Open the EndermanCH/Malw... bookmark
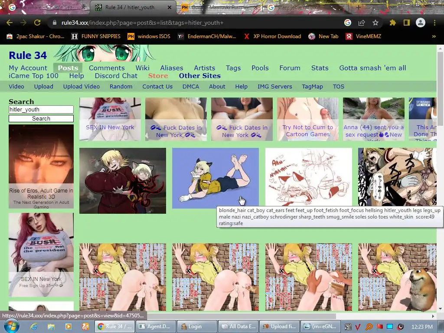This screenshot has height=333, width=444. pos(207,36)
